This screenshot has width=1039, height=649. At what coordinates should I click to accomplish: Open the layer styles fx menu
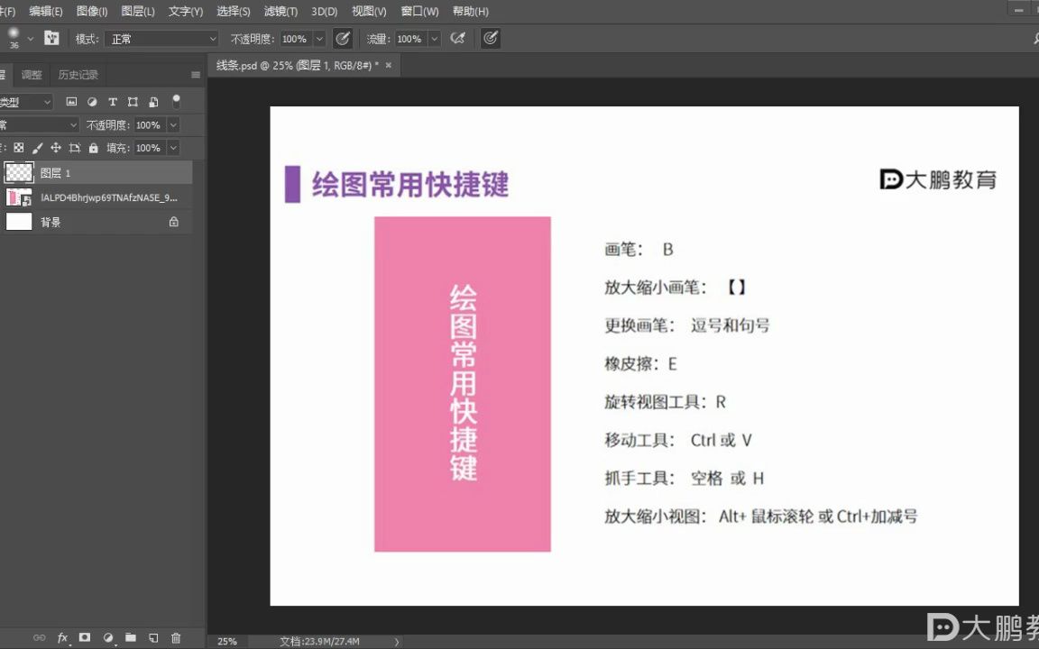[62, 638]
